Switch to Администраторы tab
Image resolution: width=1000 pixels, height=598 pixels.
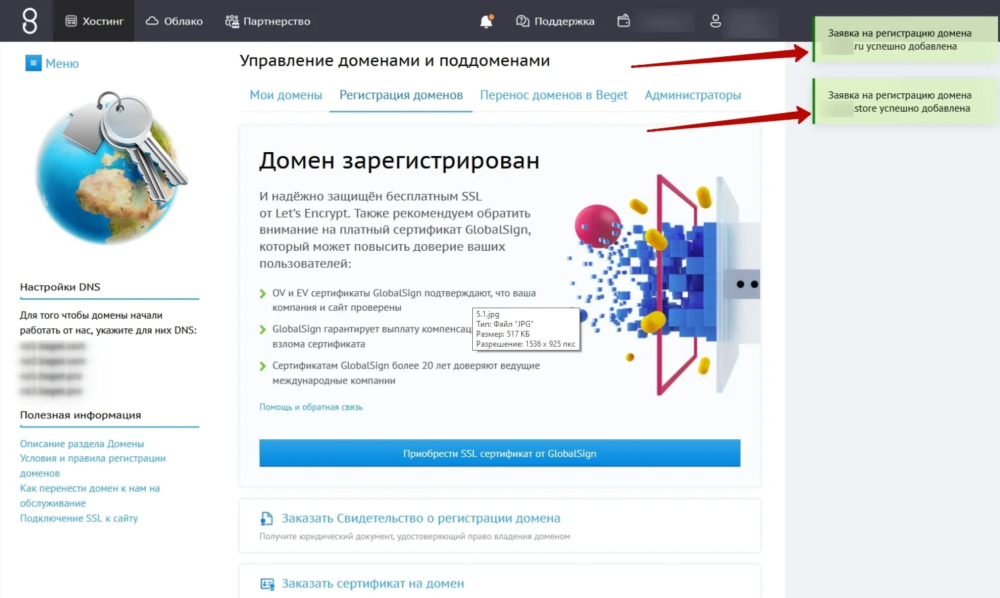[x=693, y=95]
